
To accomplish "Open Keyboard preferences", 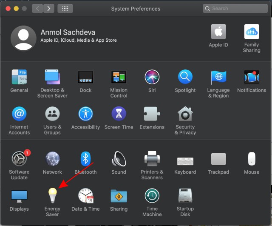I will click(185, 161).
